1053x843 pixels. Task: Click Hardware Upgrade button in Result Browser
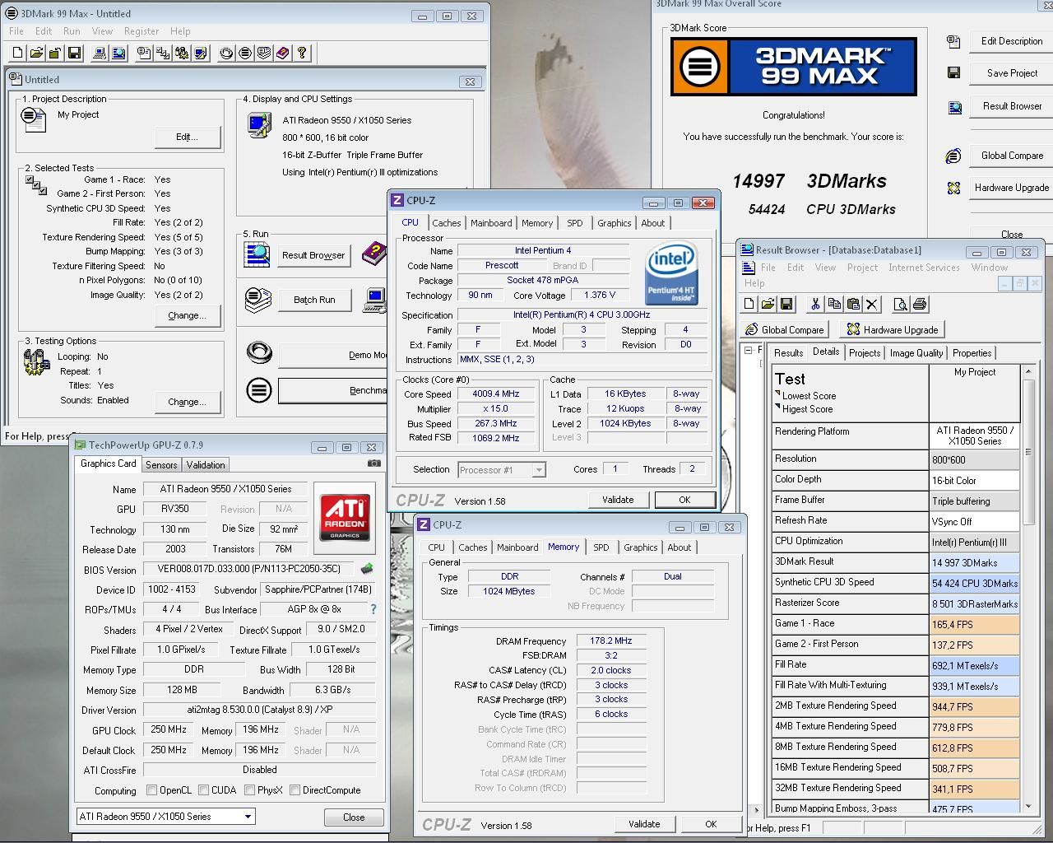coord(893,330)
